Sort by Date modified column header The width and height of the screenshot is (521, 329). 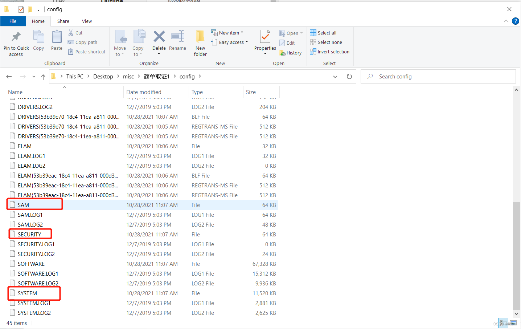144,92
